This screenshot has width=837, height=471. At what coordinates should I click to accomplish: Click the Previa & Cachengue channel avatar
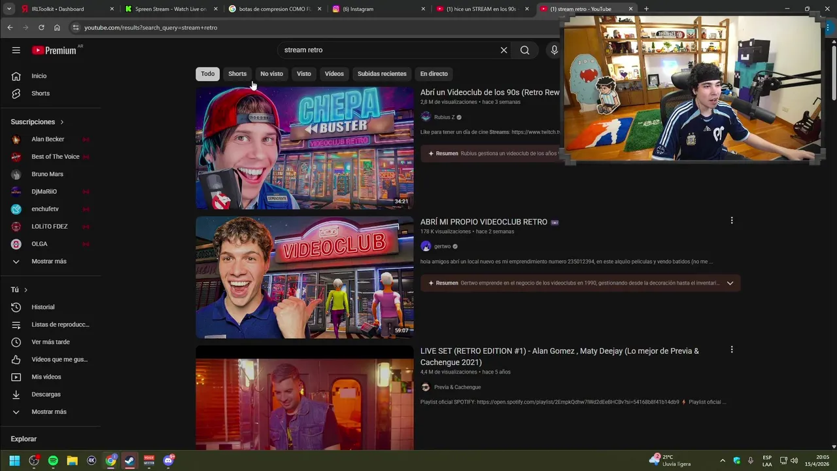click(x=426, y=387)
